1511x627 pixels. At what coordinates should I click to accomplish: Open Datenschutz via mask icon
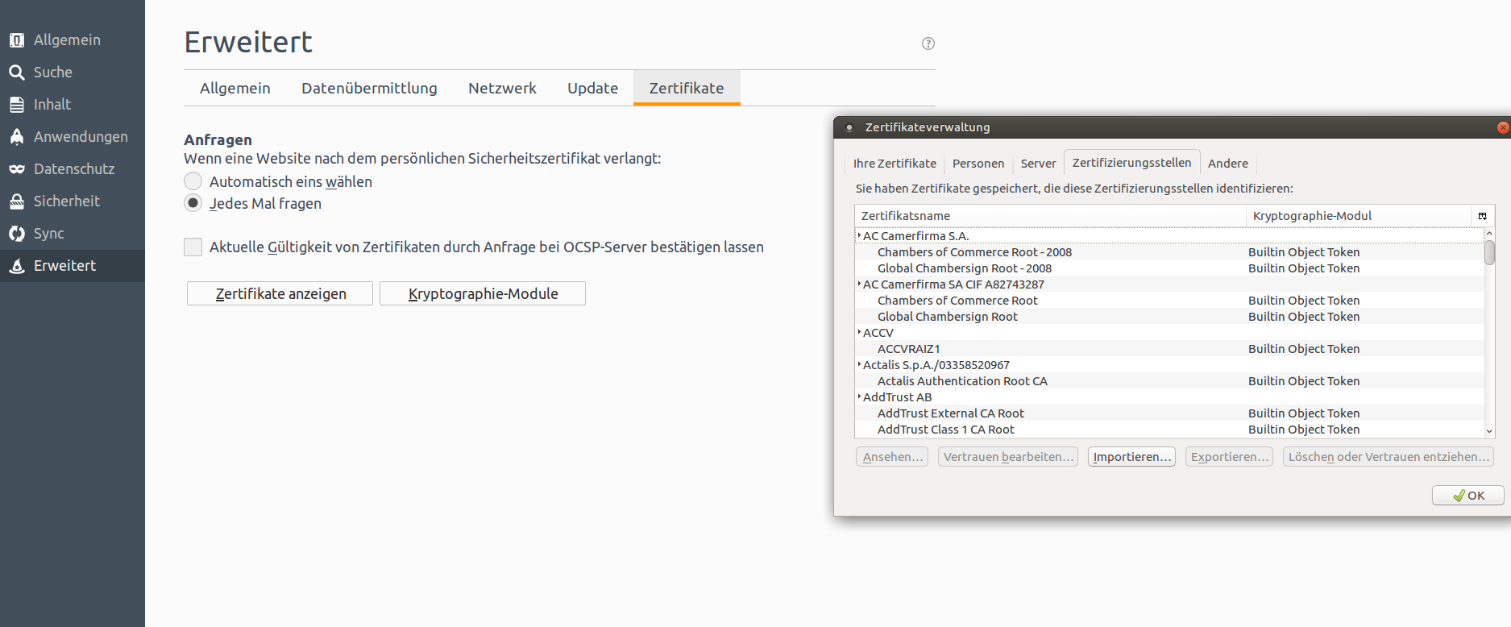17,169
